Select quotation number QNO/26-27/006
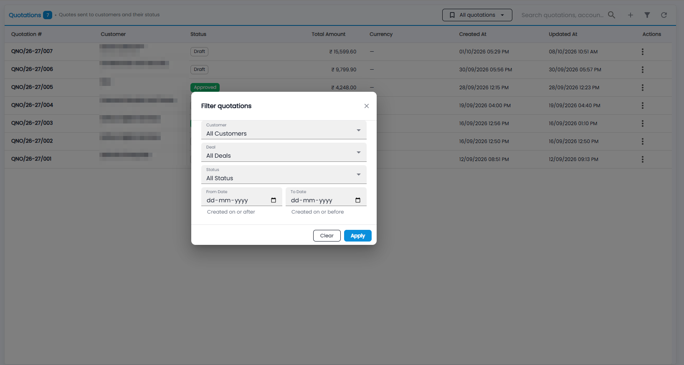The height and width of the screenshot is (365, 684). click(x=32, y=69)
